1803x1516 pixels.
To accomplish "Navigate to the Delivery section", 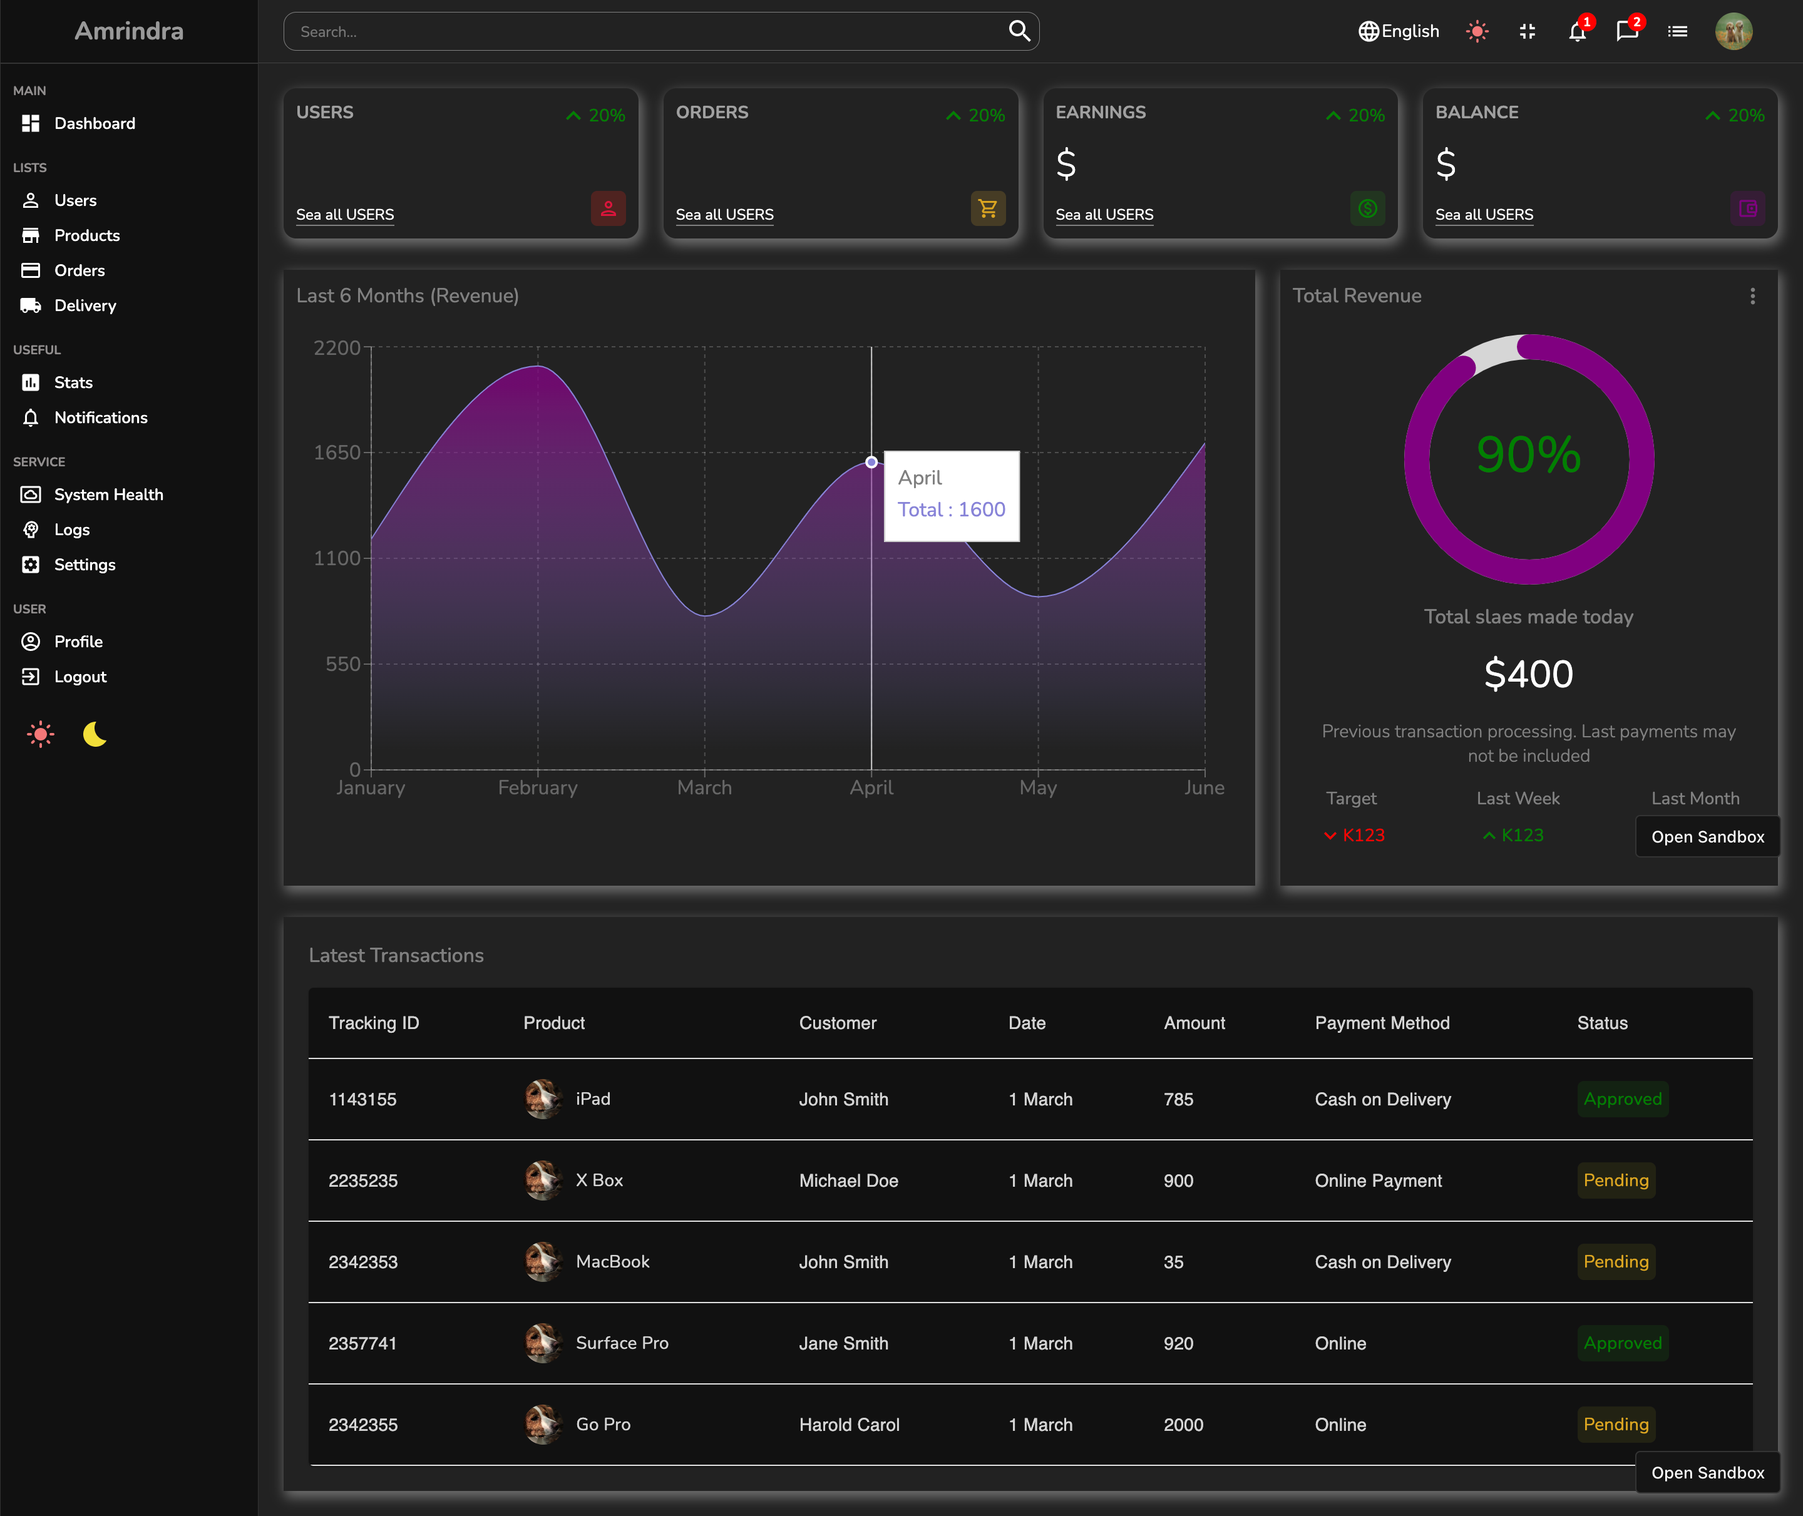I will tap(85, 305).
